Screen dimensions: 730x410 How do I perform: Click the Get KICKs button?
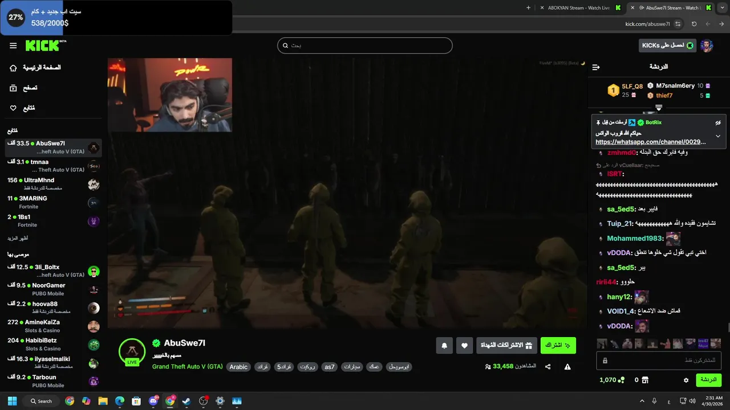(x=667, y=46)
